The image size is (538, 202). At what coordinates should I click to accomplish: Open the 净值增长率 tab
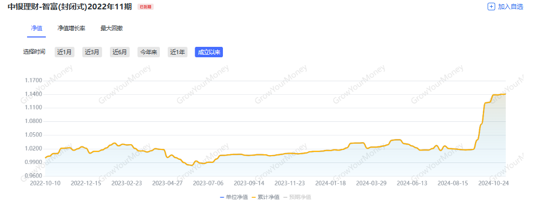71,28
